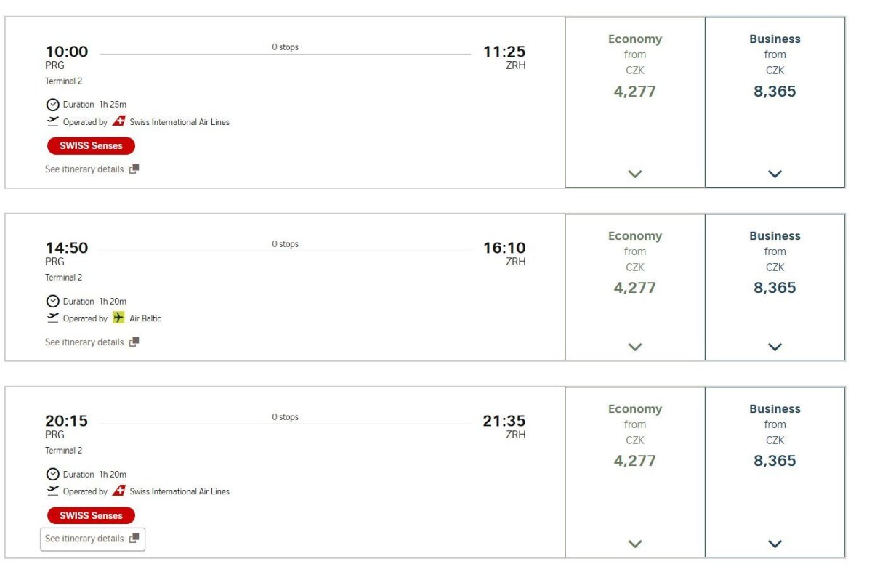Viewport: 872px width, 572px height.
Task: Expand Economy fares for the 10:00 flight
Action: pyautogui.click(x=635, y=174)
